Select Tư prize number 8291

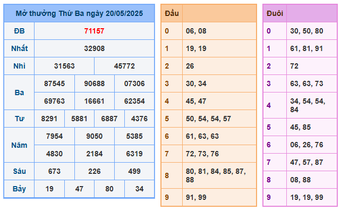[49, 119]
